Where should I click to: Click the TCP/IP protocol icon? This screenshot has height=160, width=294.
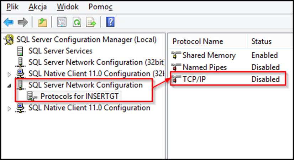pos(176,79)
